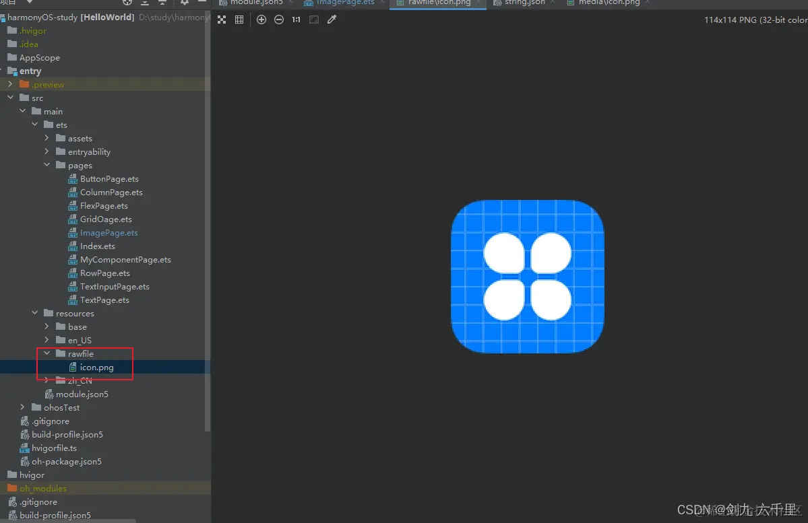This screenshot has width=808, height=523.
Task: Select the .idea folder row
Action: coord(105,44)
